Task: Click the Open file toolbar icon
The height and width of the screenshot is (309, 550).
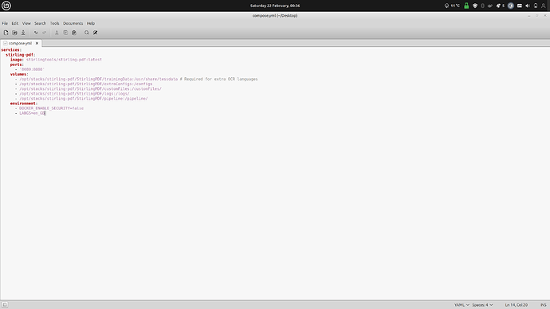Action: coord(14,33)
